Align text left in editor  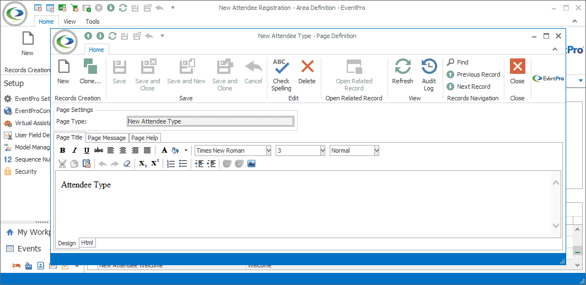click(111, 150)
